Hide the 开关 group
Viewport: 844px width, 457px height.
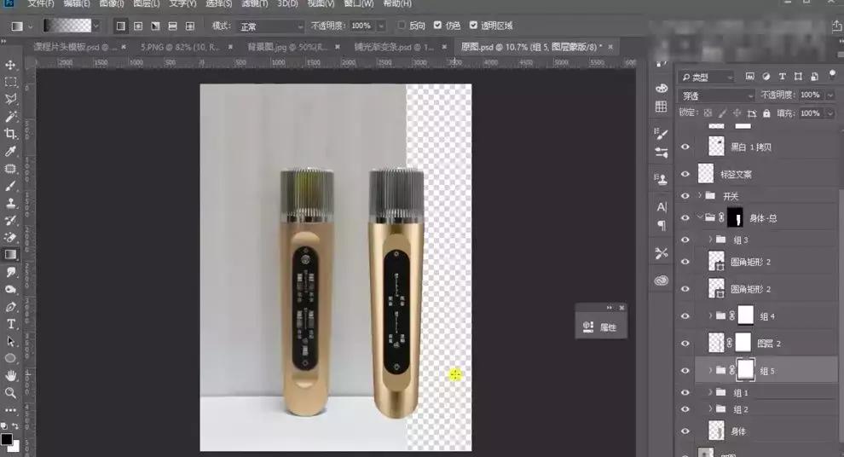[x=685, y=196]
